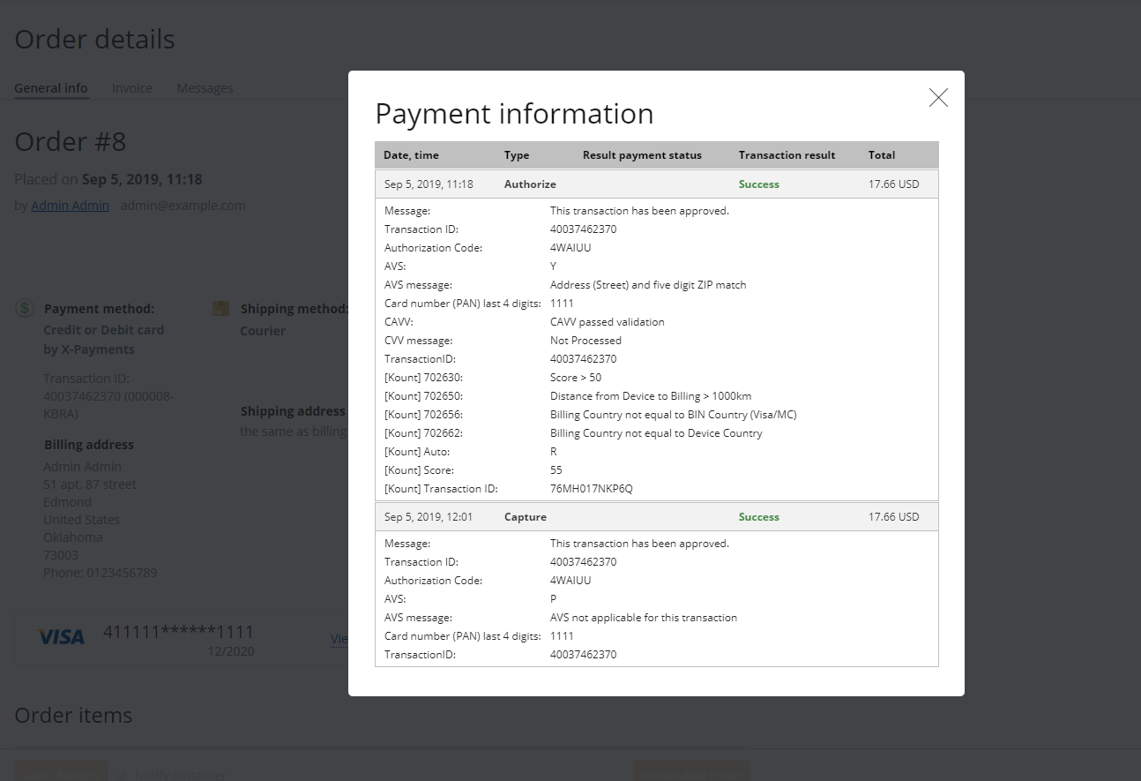Select the masked card number 411111******1111
Screen dimensions: 1141x781
pos(179,632)
